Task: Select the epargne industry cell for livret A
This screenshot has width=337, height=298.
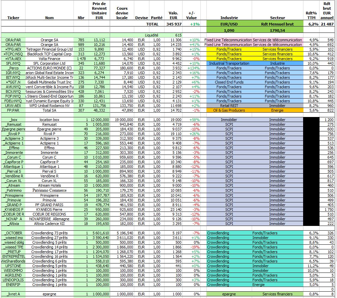Action: point(229,294)
